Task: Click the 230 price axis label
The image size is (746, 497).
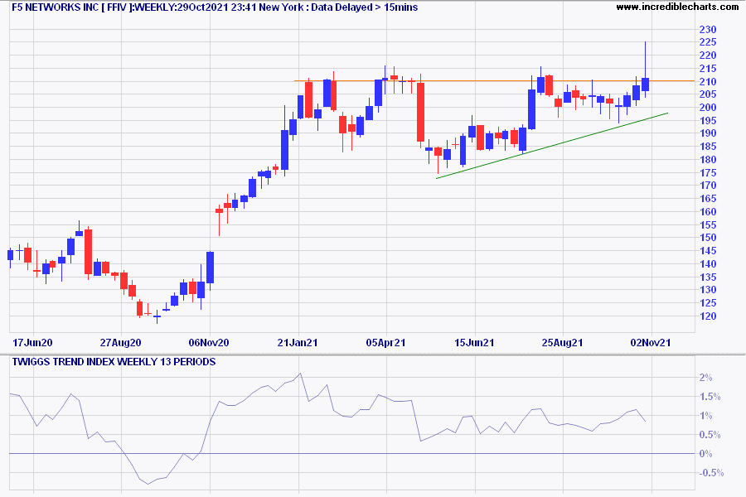Action: pos(708,30)
